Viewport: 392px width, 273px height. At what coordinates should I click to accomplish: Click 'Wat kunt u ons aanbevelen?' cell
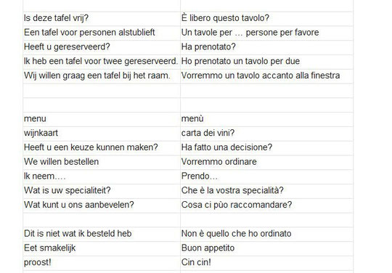pyautogui.click(x=102, y=205)
